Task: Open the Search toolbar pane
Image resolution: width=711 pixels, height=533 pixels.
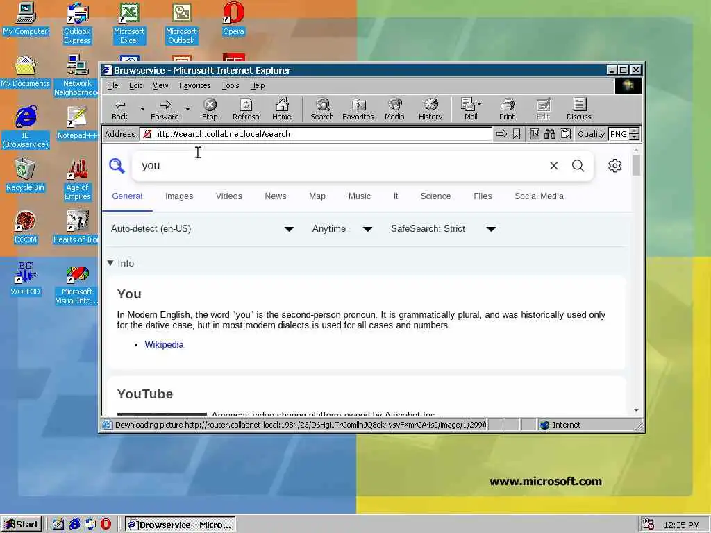Action: [x=322, y=110]
